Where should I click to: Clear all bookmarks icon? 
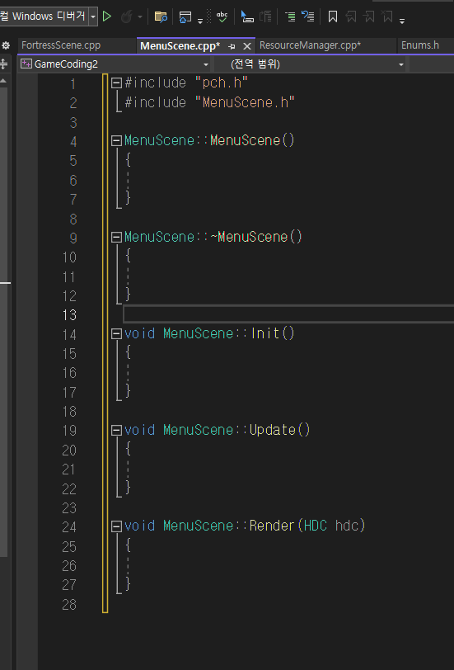tap(387, 17)
